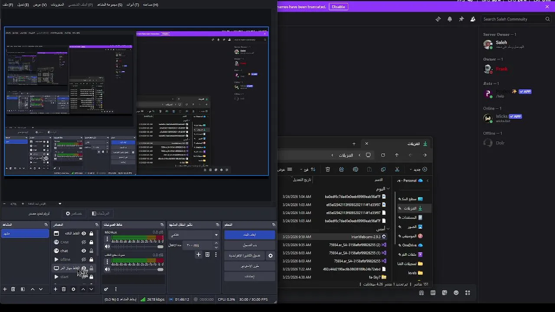The image size is (555, 312).
Task: Click Disable on Discord purple banner
Action: pyautogui.click(x=338, y=7)
